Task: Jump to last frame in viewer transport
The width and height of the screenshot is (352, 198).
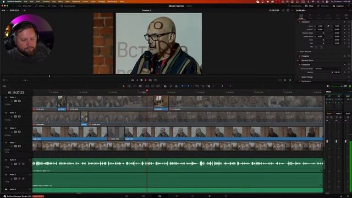Action: [150, 80]
